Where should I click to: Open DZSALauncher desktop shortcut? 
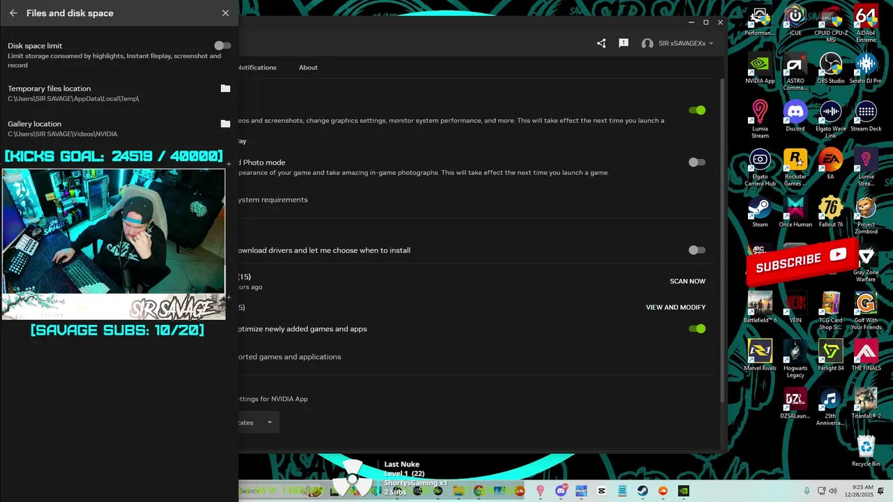[x=795, y=404]
